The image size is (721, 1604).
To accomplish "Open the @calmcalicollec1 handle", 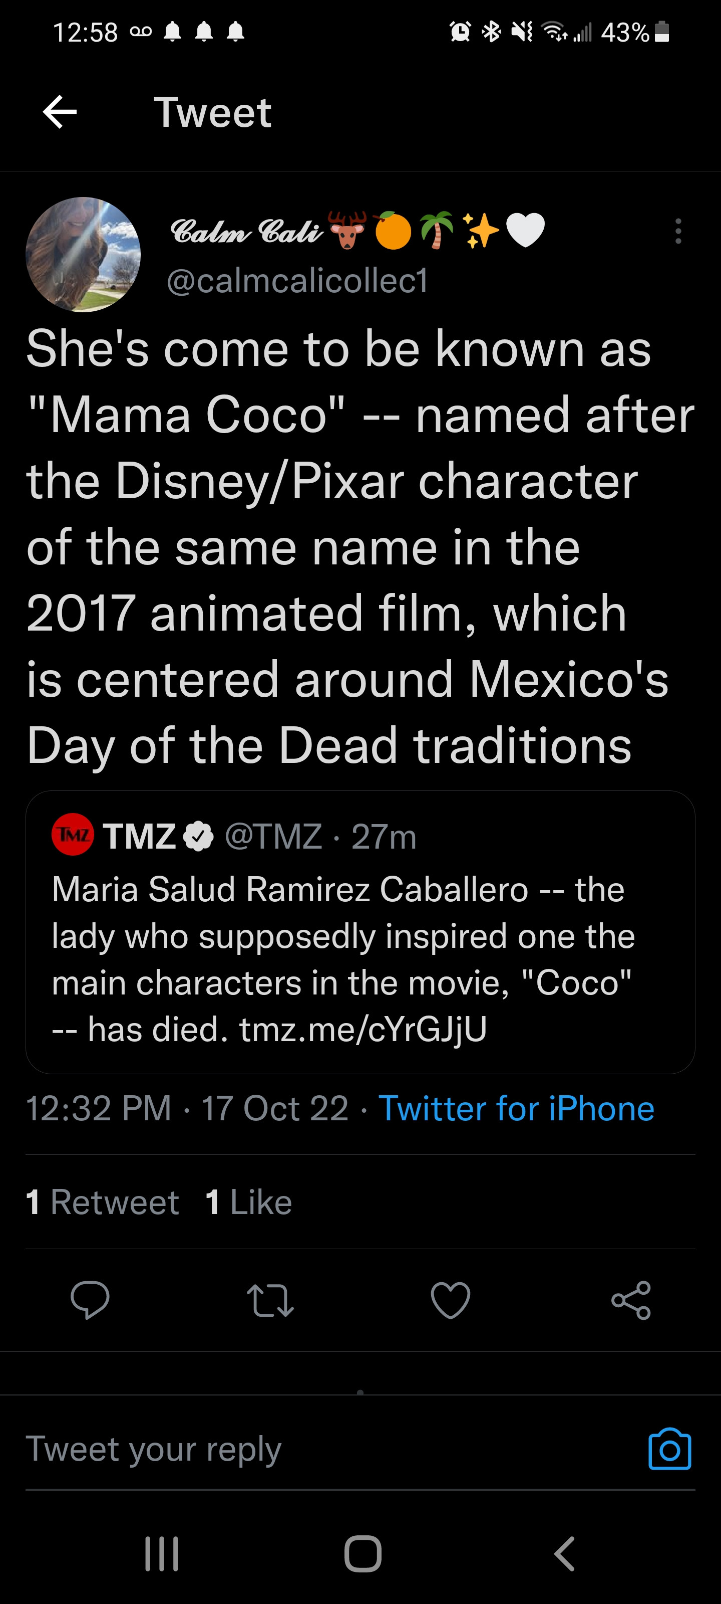I will 297,281.
